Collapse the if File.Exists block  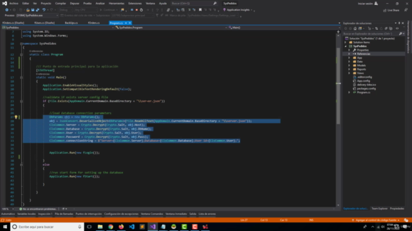pos(21,101)
